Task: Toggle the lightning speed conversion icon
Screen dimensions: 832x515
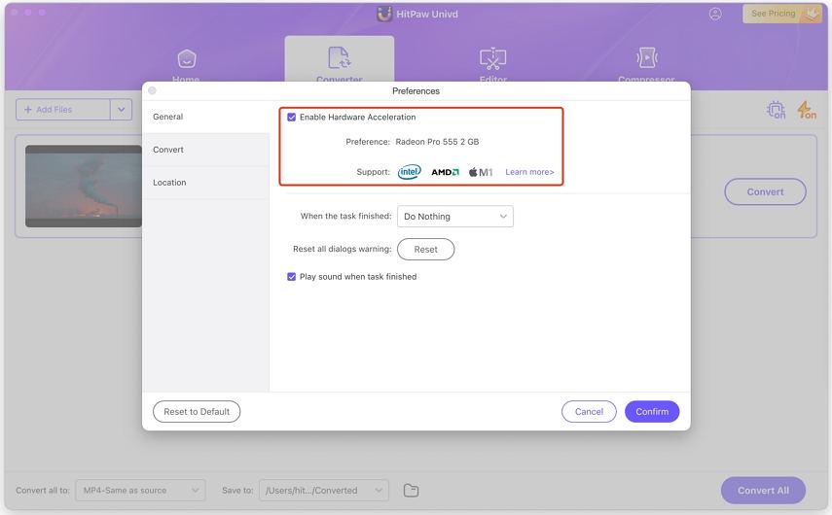Action: pos(807,110)
